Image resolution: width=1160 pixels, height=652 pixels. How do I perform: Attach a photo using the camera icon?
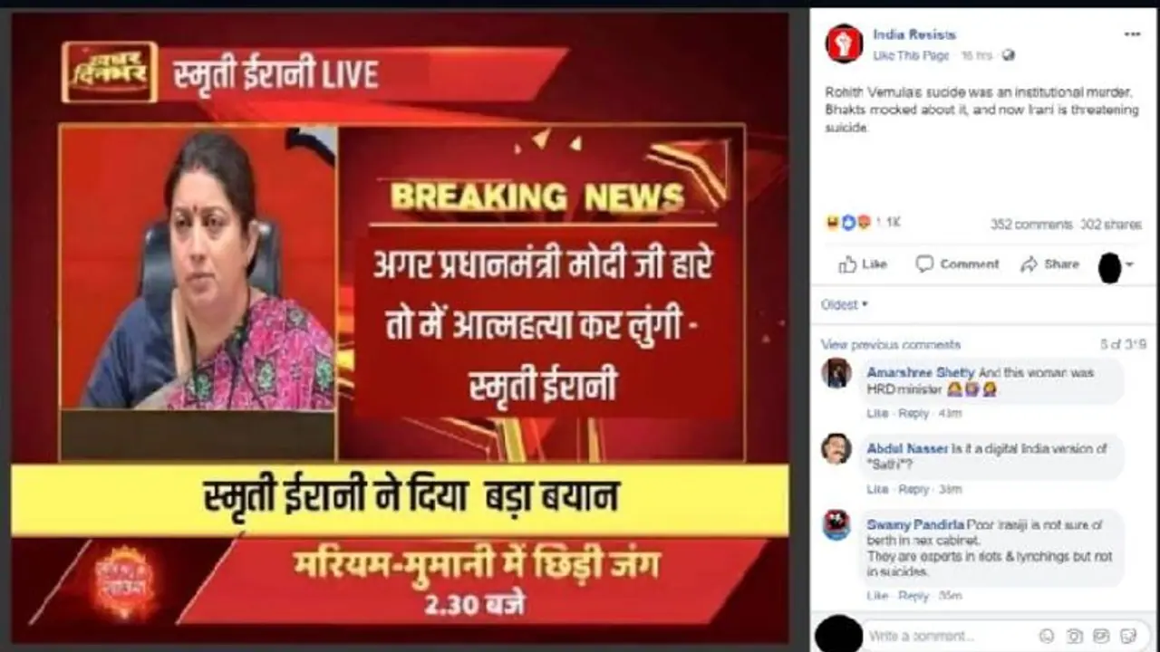click(1074, 636)
